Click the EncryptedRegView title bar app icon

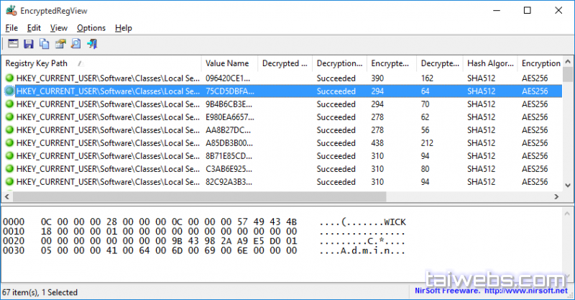(x=11, y=10)
